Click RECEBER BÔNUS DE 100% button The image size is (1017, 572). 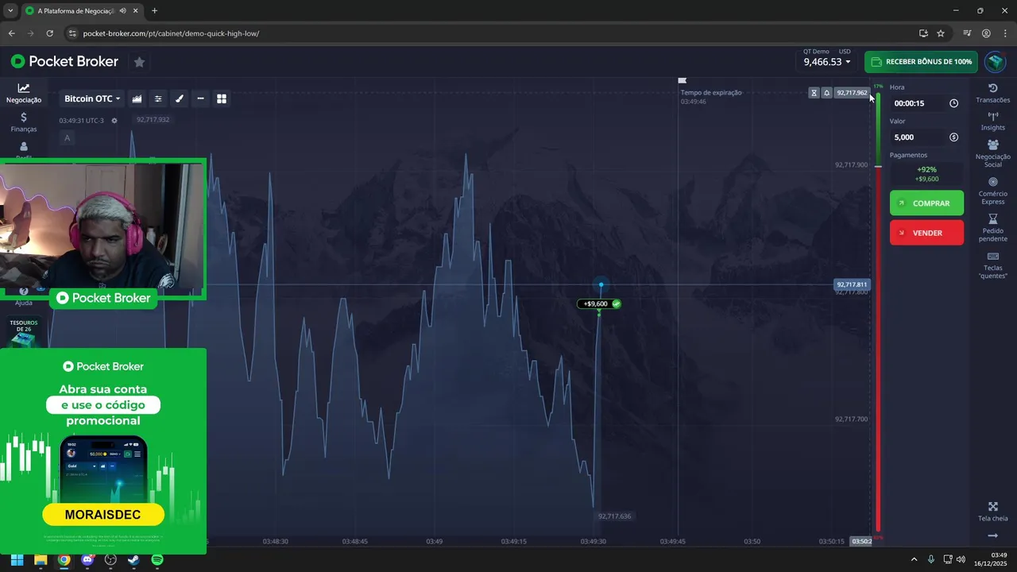(x=921, y=62)
